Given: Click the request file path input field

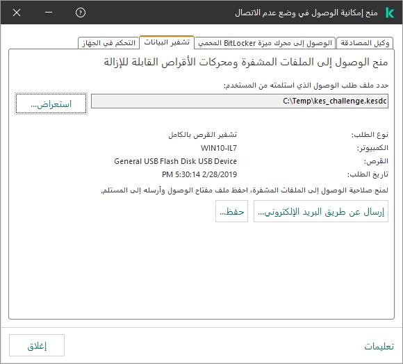Looking at the screenshot, I should tap(240, 101).
